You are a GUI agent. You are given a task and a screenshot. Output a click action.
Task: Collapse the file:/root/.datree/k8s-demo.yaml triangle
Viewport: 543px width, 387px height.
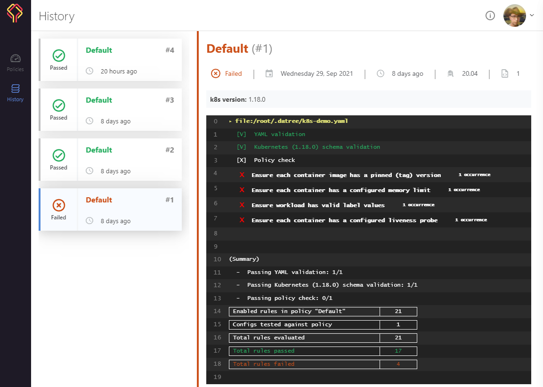(x=230, y=121)
